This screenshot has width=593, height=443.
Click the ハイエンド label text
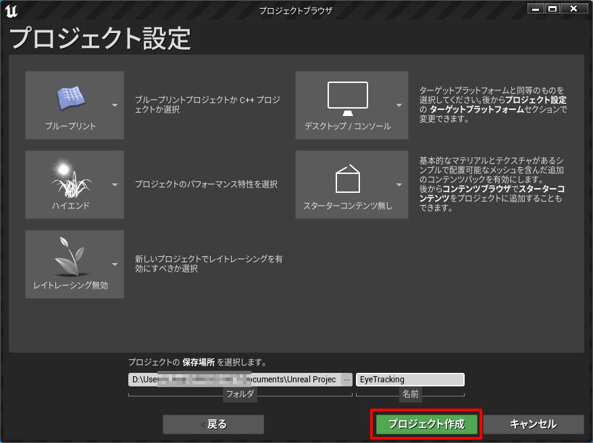(71, 206)
